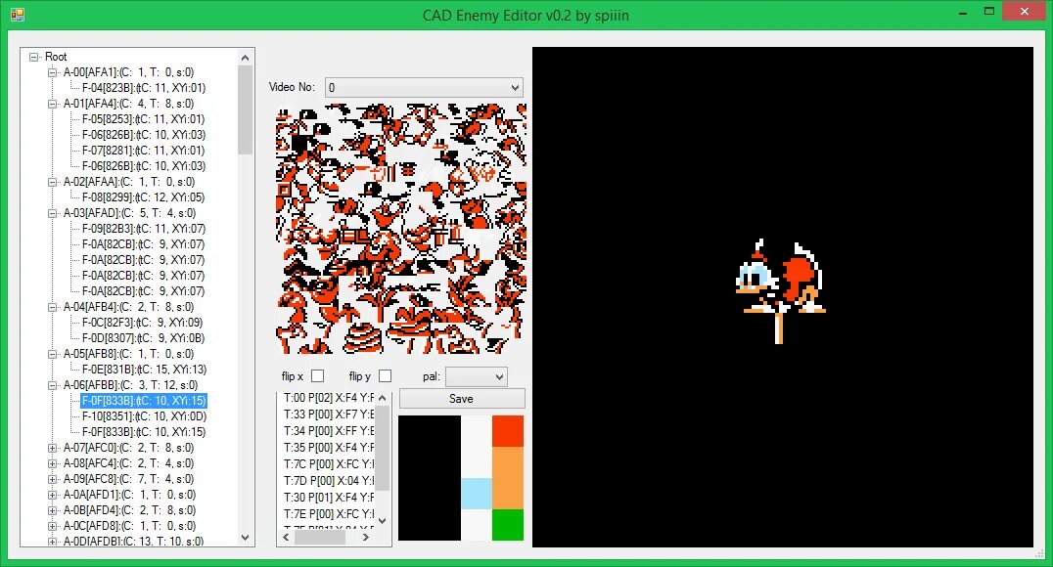
Task: Select tile row T:35 P[00]
Action: click(x=328, y=448)
